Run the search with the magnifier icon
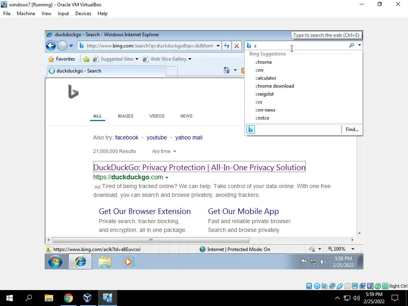Image resolution: width=408 pixels, height=306 pixels. coord(351,45)
